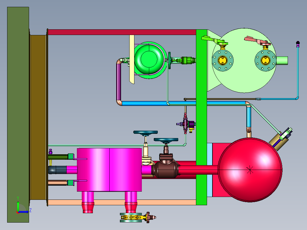The width and height of the screenshot is (307, 230).
Task: Select the purple vertical pipe section
Action: [119, 82]
